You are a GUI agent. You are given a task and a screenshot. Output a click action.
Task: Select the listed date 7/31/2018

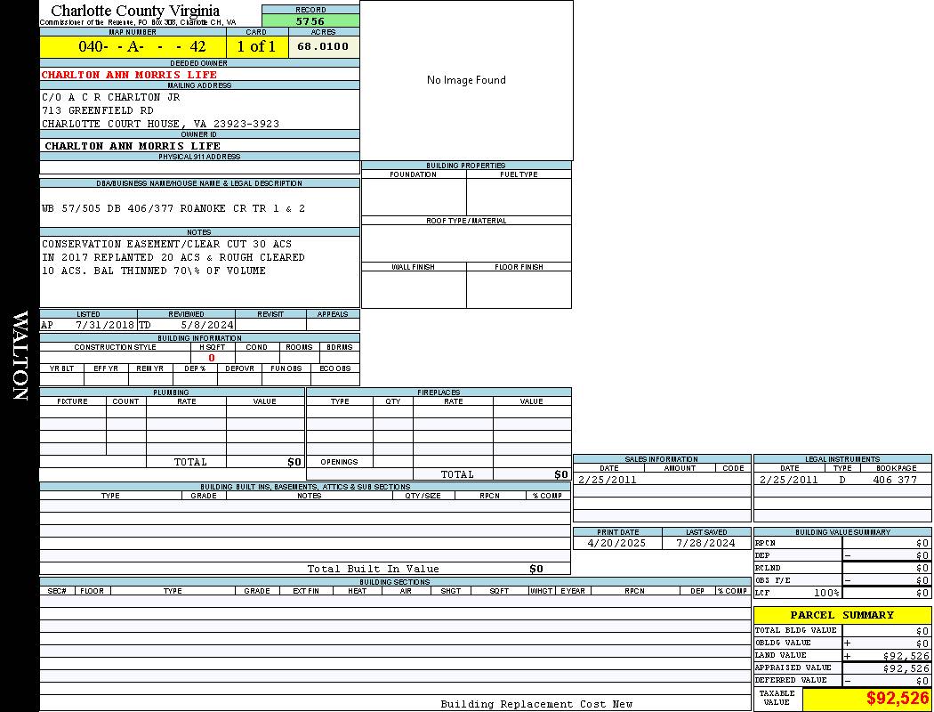tap(104, 325)
